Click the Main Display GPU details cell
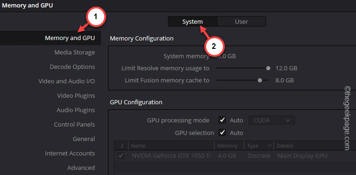 302,156
